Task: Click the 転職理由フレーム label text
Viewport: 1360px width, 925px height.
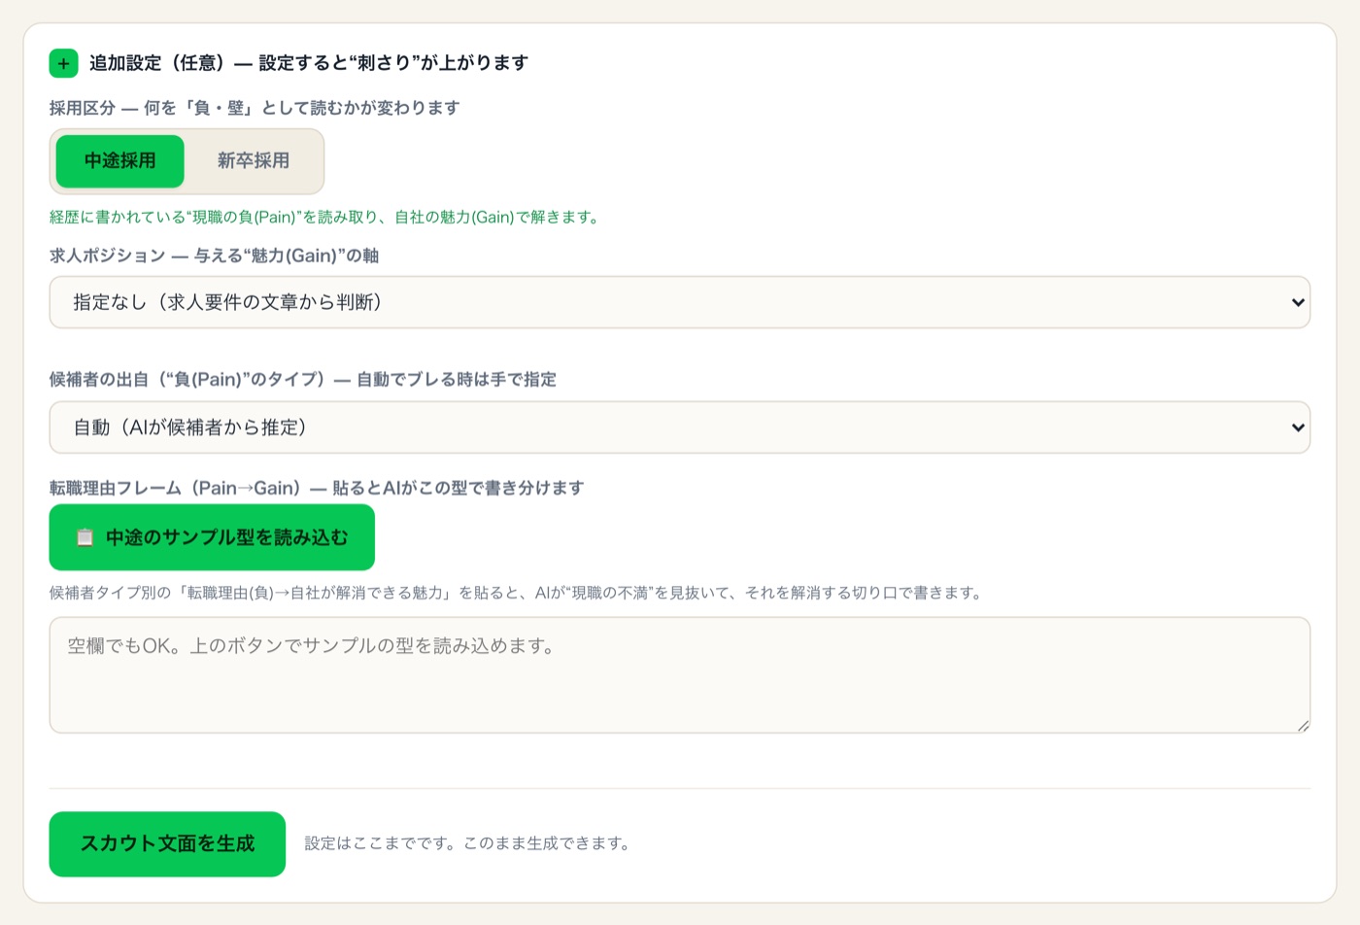Action: point(317,488)
